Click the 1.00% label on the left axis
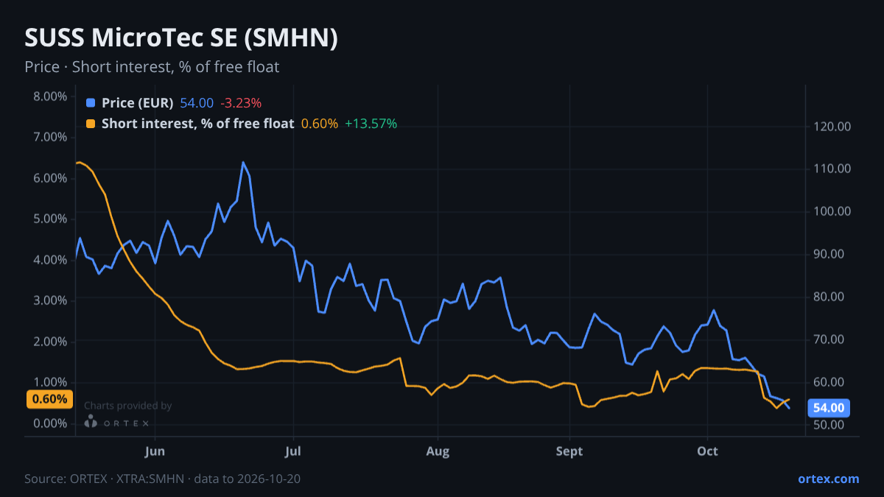The height and width of the screenshot is (497, 884). [50, 382]
